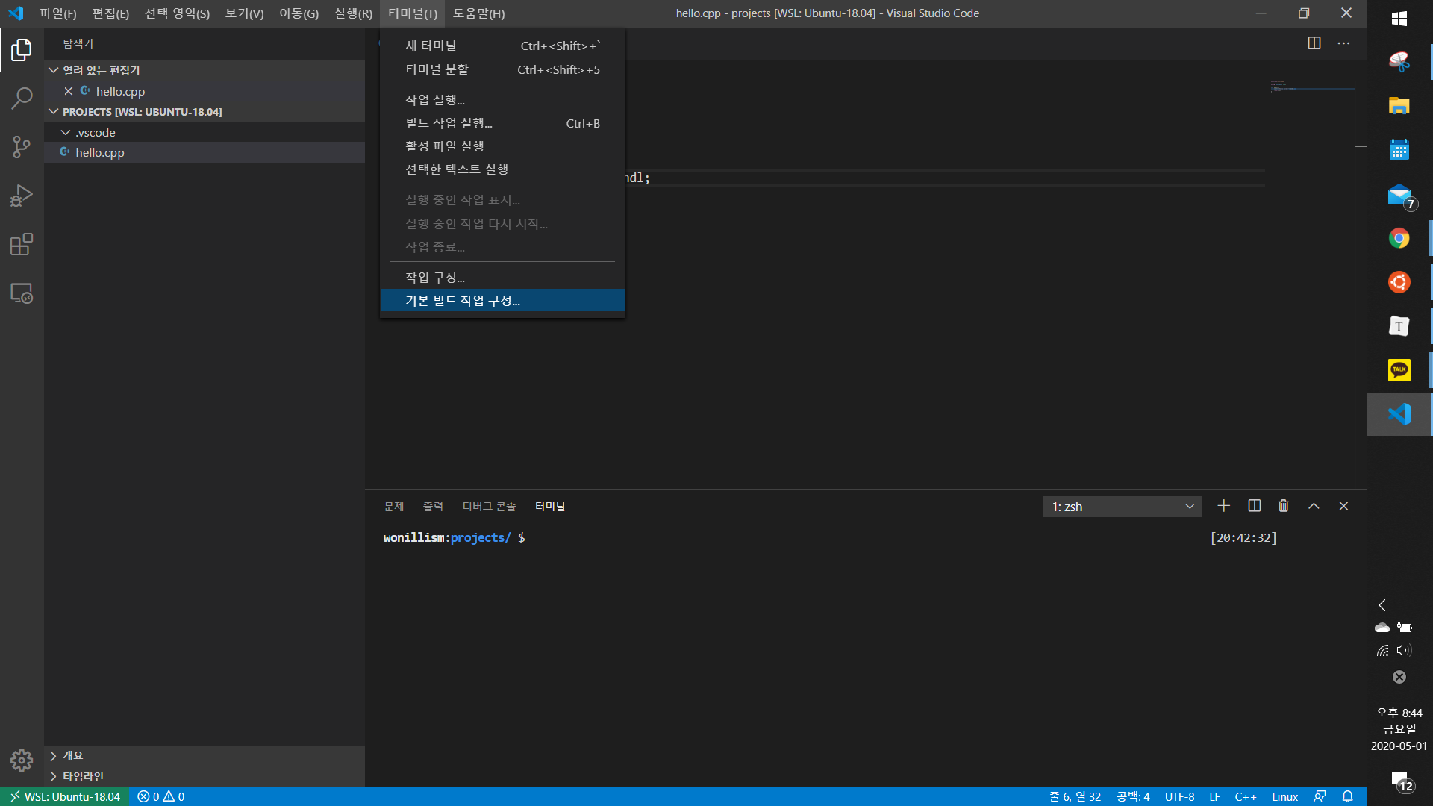Maximize the terminal panel size
The image size is (1433, 806).
click(x=1314, y=506)
